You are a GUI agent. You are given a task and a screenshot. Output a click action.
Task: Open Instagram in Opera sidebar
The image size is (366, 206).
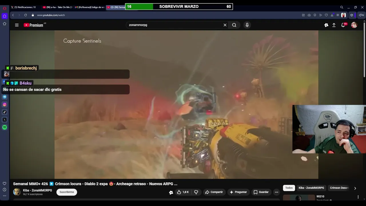tap(5, 104)
